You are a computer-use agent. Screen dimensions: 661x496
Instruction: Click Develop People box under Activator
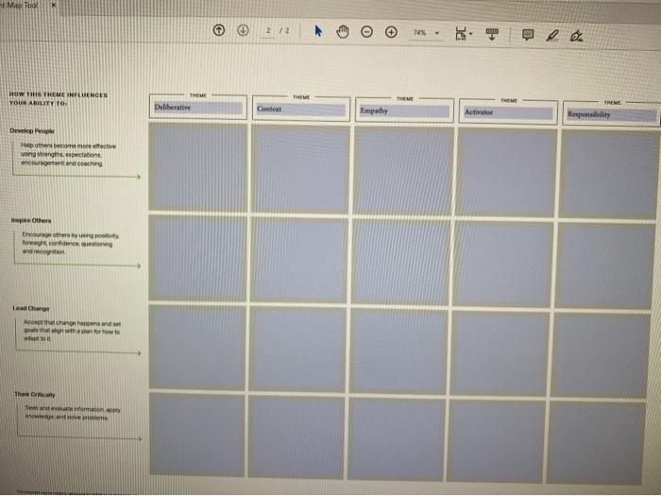(506, 173)
